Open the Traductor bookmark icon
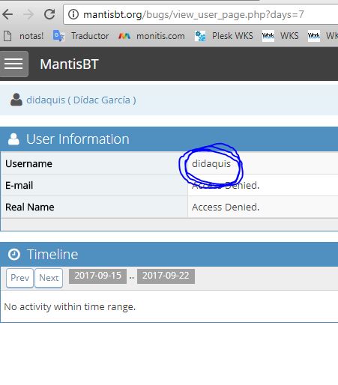 click(x=58, y=36)
